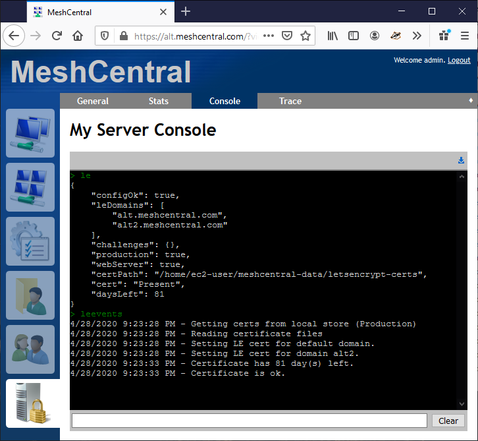Toggle the sidebar view icon
478x441 pixels.
coord(354,36)
